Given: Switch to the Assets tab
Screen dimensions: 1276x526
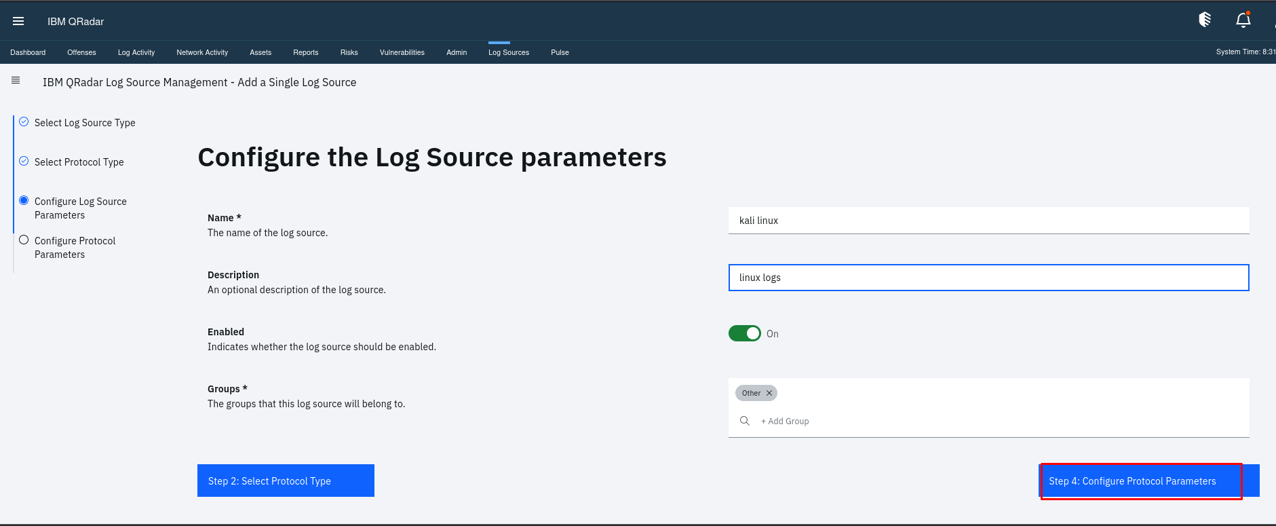Looking at the screenshot, I should pos(260,52).
